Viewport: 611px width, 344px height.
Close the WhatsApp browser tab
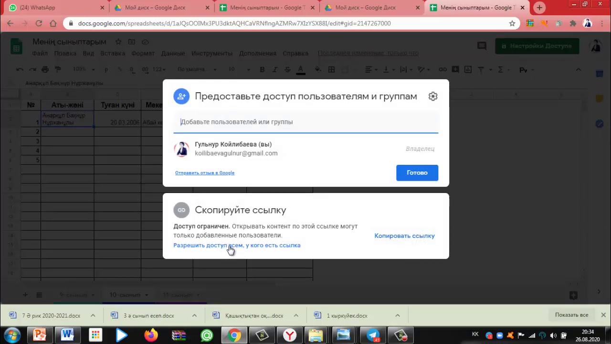pyautogui.click(x=102, y=8)
